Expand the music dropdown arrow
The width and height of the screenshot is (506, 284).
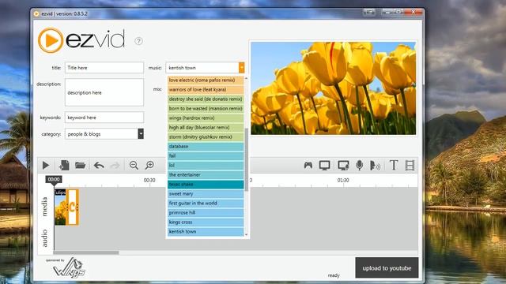pyautogui.click(x=241, y=68)
